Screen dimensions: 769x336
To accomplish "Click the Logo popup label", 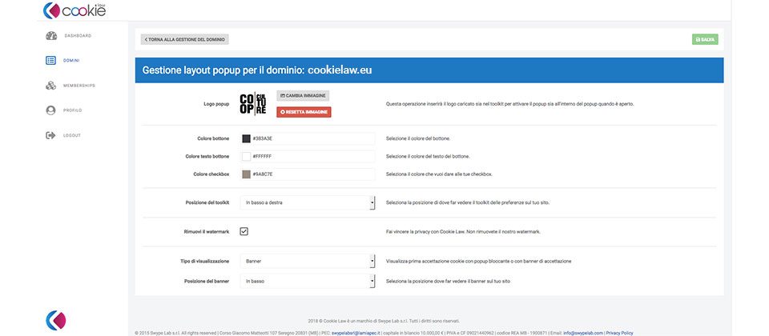I will pyautogui.click(x=216, y=104).
